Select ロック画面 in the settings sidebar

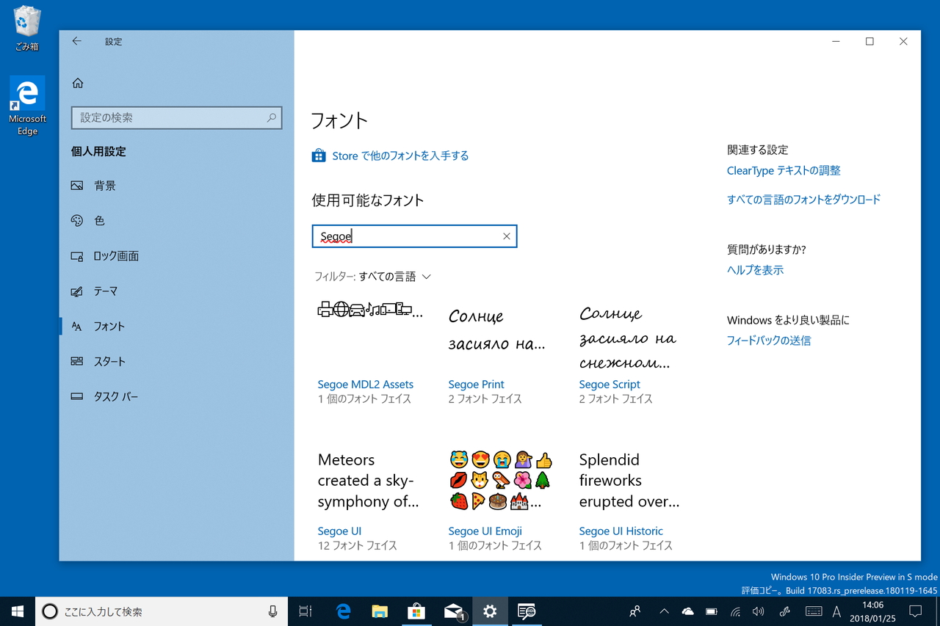[116, 256]
